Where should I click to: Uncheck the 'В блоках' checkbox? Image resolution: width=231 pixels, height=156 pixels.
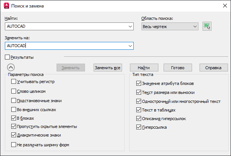pyautogui.click(x=14, y=118)
